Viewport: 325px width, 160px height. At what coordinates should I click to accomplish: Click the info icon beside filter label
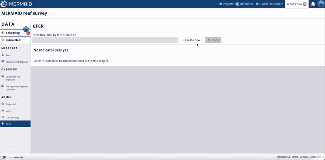coord(74,35)
